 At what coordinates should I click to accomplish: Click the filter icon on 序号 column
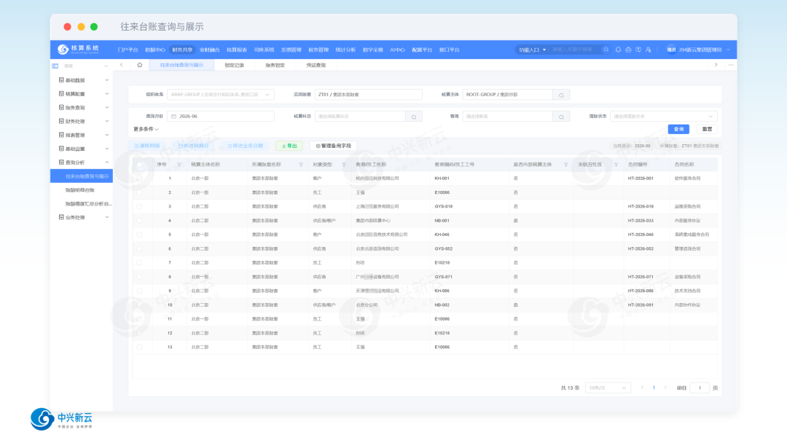coord(179,165)
